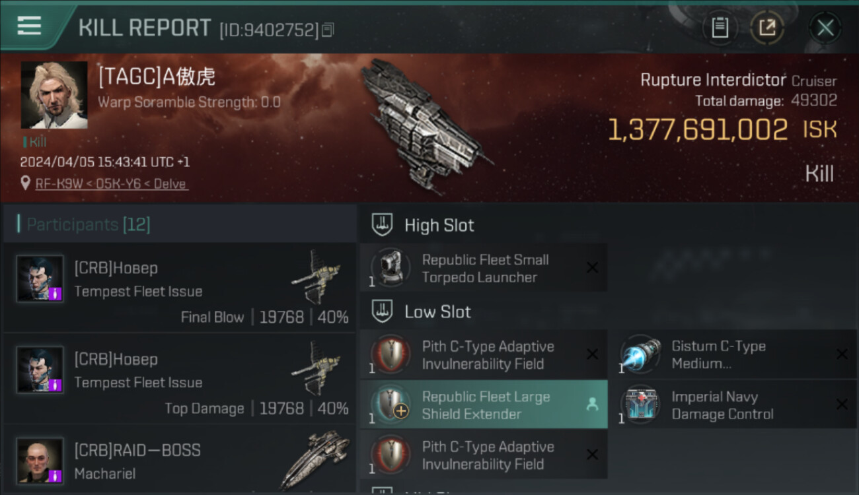The height and width of the screenshot is (495, 859).
Task: Open the clipboard report icon
Action: click(x=720, y=28)
